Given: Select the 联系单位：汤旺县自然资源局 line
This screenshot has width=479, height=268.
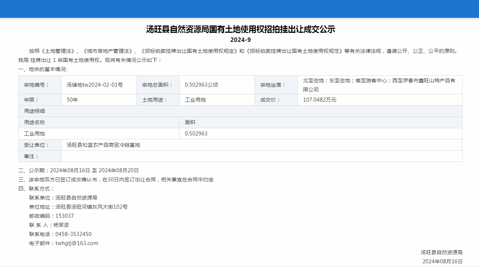Looking at the screenshot, I should pyautogui.click(x=63, y=198).
